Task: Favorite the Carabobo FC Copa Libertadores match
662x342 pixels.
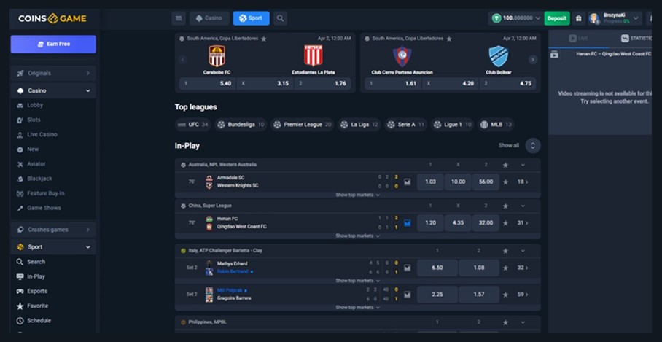Action: coord(264,39)
